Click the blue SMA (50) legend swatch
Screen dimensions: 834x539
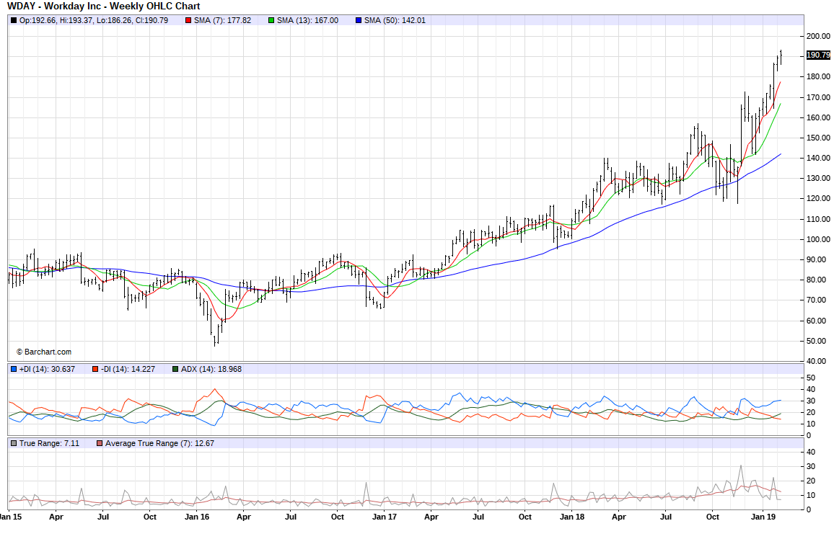tap(359, 21)
